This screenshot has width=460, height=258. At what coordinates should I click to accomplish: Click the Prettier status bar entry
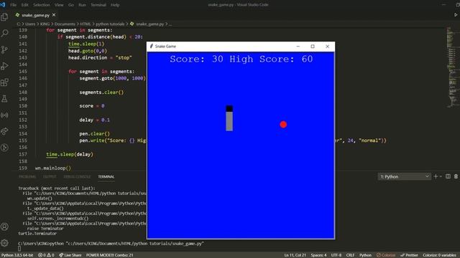409,255
